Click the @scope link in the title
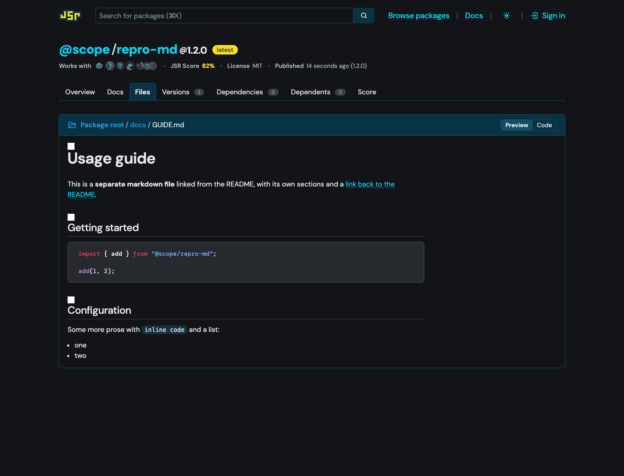Image resolution: width=624 pixels, height=476 pixels. click(x=84, y=49)
